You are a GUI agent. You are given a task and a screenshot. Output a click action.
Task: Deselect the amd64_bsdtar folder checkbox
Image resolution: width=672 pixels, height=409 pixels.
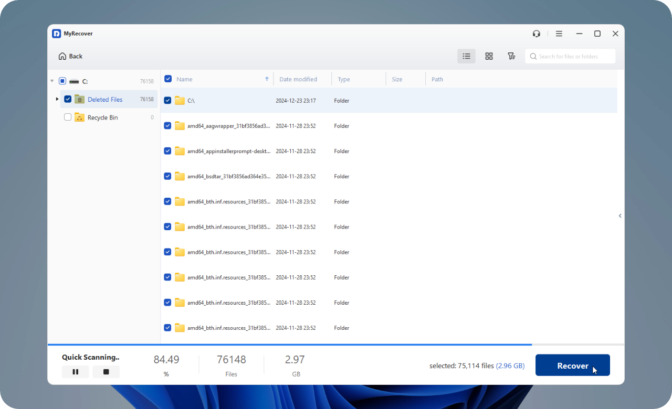[167, 176]
